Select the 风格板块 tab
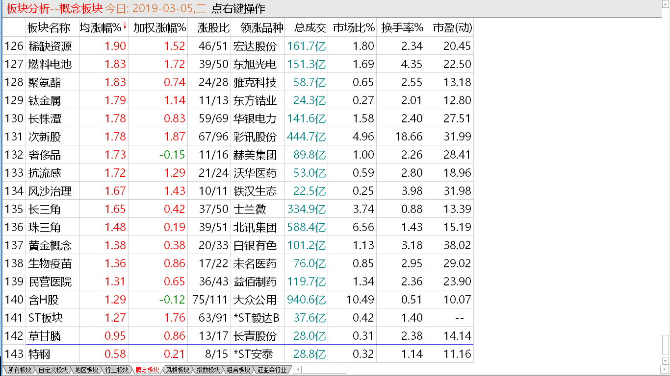Screen dimensions: 670x376 click(178, 370)
